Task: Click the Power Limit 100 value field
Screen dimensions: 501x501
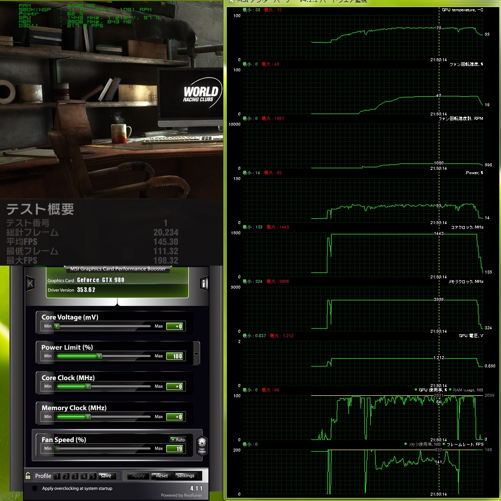Action: [175, 356]
